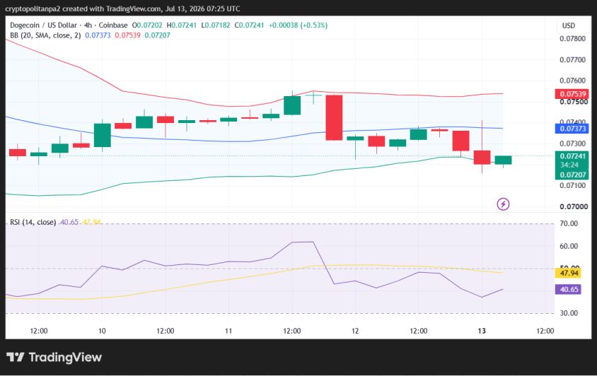This screenshot has width=597, height=376.
Task: Click the red 0.07539 upper band price tag
Action: pos(572,94)
